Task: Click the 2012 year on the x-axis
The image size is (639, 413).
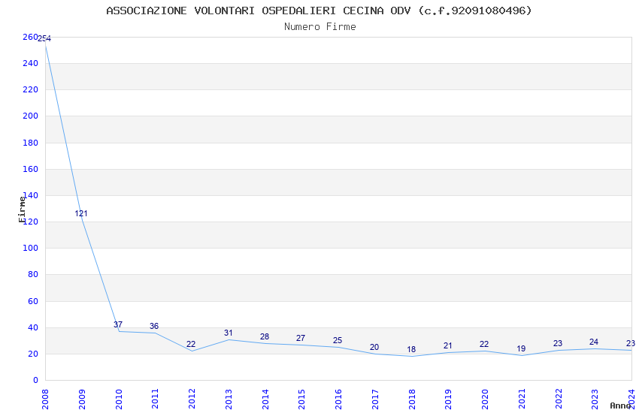Action: pyautogui.click(x=192, y=397)
